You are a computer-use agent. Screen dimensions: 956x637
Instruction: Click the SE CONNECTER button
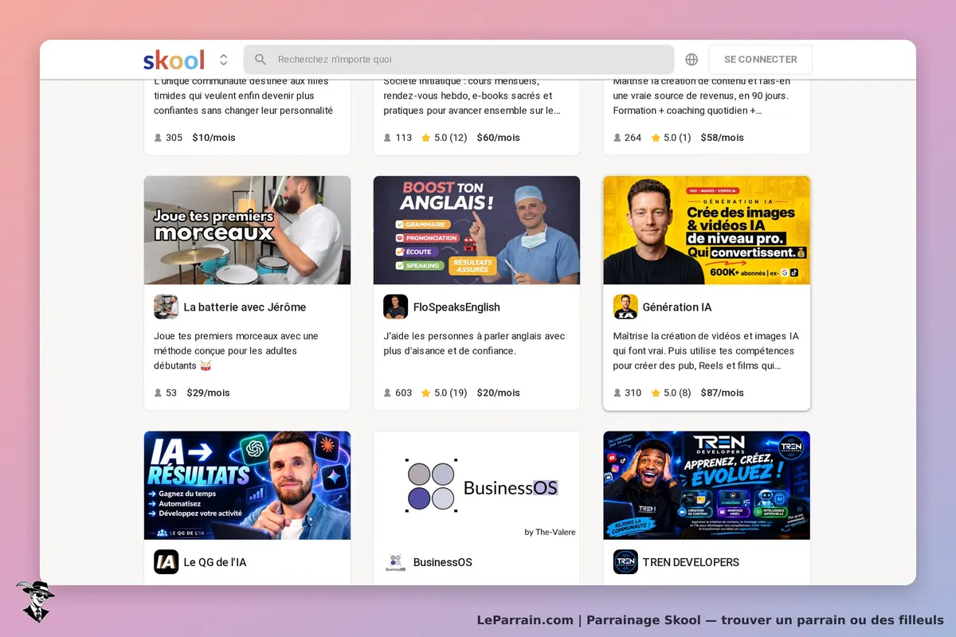coord(761,60)
